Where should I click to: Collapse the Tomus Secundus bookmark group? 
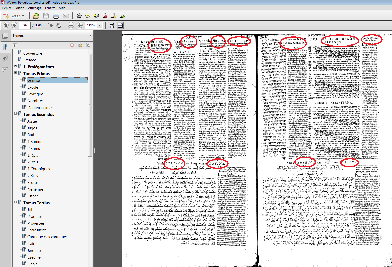tap(15, 113)
